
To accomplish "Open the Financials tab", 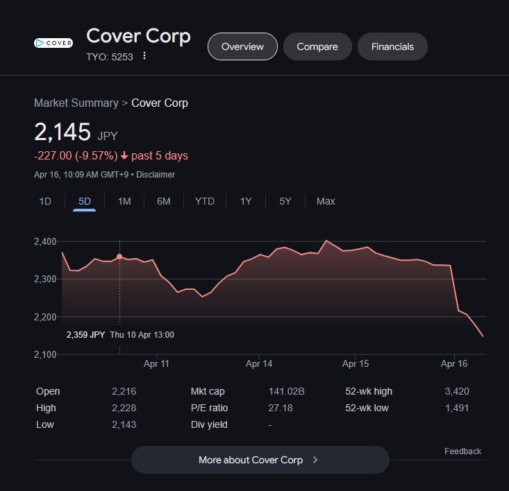I will point(392,46).
